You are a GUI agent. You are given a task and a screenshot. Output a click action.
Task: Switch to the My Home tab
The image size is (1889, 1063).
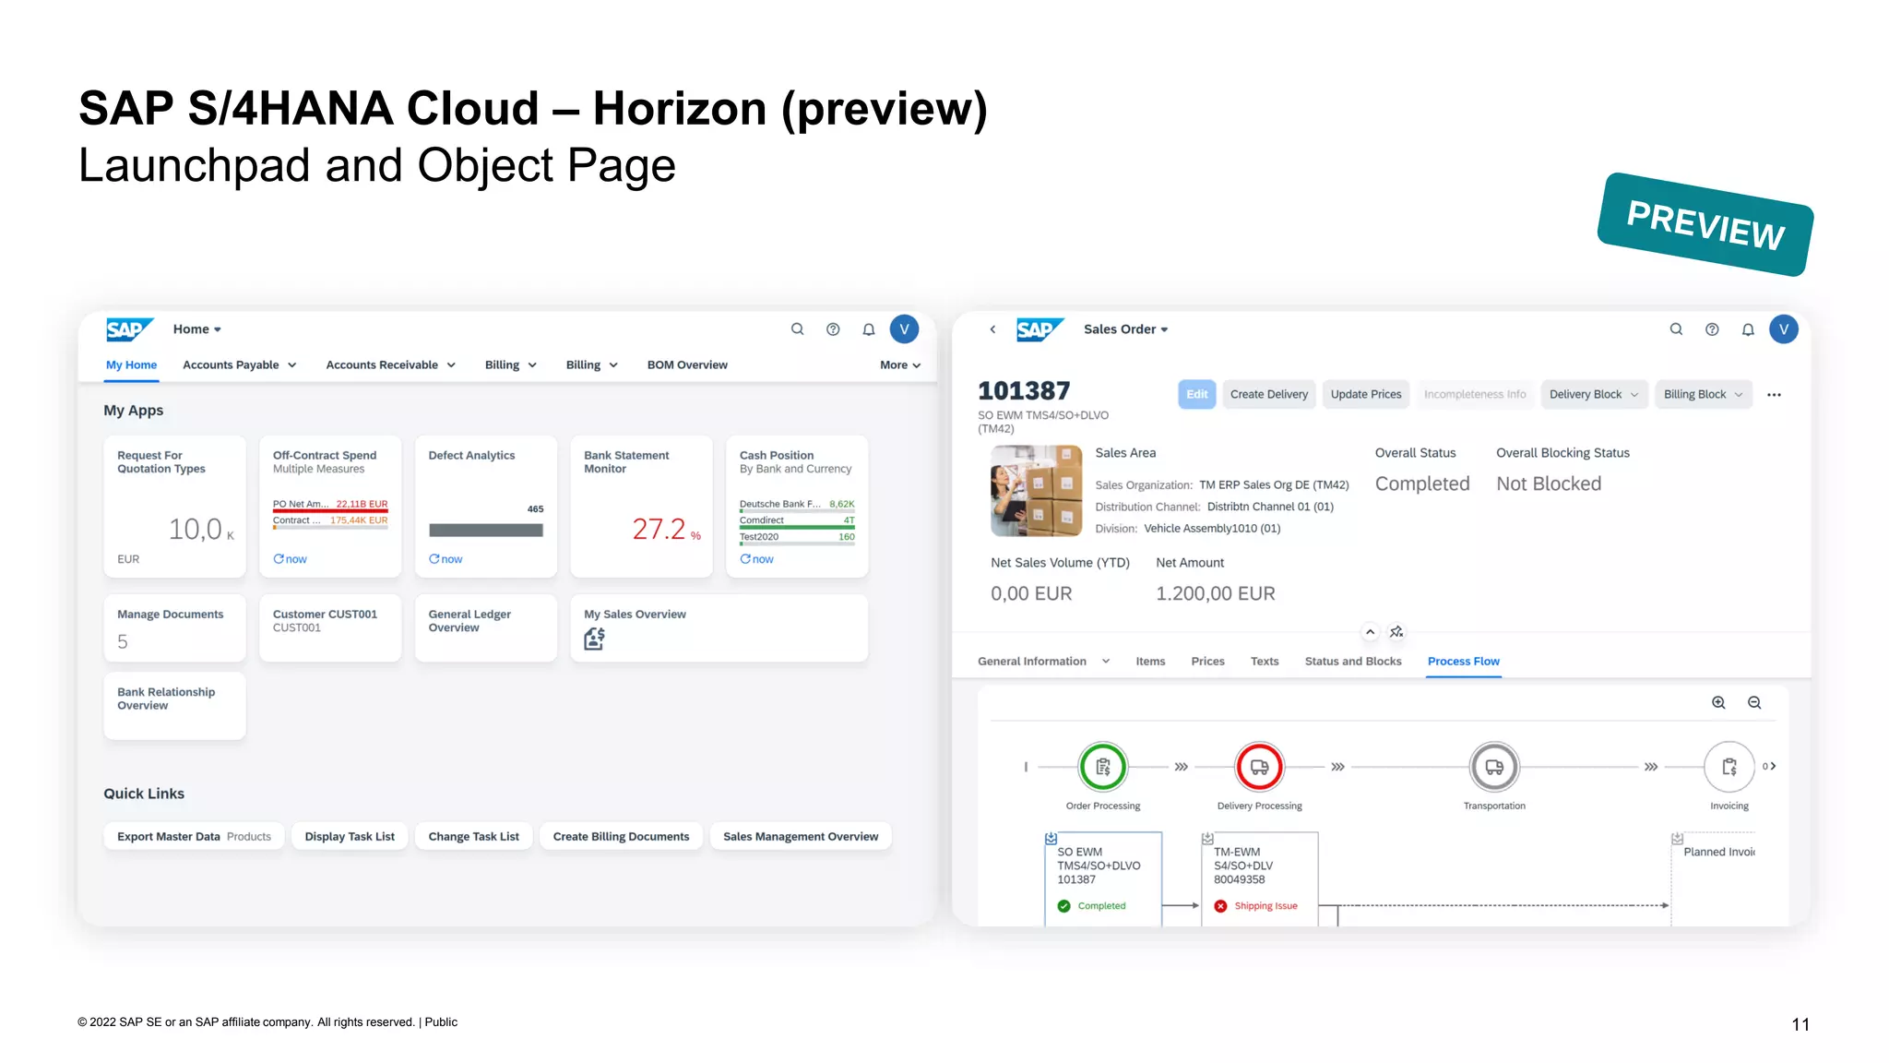click(x=131, y=365)
